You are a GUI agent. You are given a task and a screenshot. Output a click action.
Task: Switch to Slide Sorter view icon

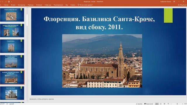pos(161,104)
